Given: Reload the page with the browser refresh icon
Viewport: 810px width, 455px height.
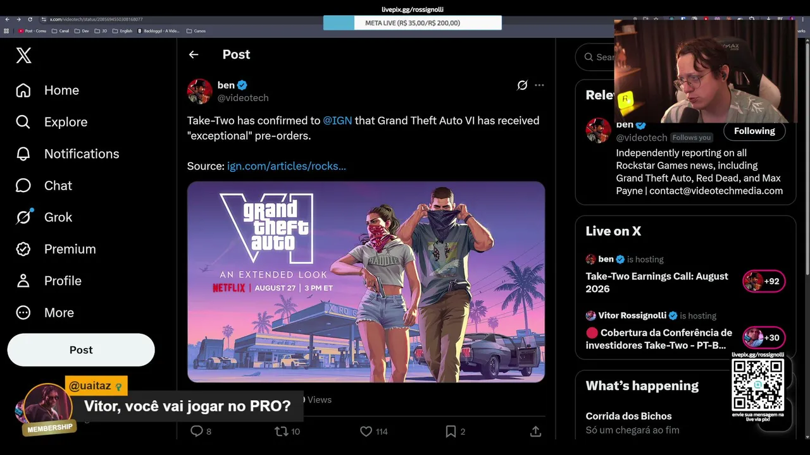Looking at the screenshot, I should pyautogui.click(x=30, y=20).
